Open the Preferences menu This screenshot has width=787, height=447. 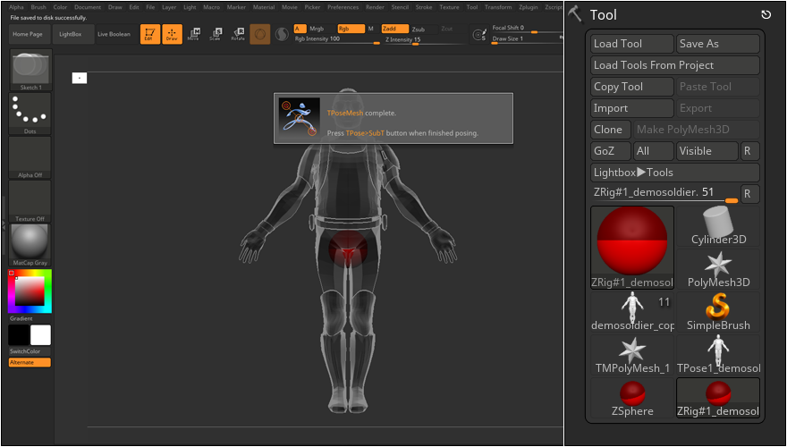point(343,7)
